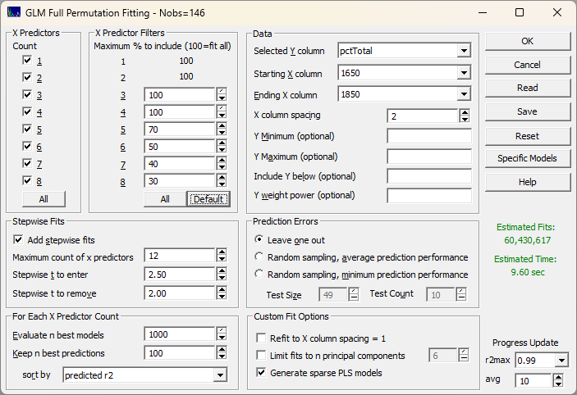Click the Y Minimum optional field
The height and width of the screenshot is (395, 577).
coord(428,136)
